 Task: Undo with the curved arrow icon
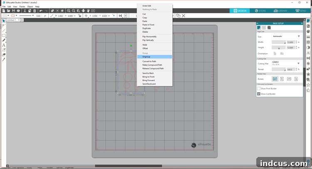pyautogui.click(x=41, y=11)
